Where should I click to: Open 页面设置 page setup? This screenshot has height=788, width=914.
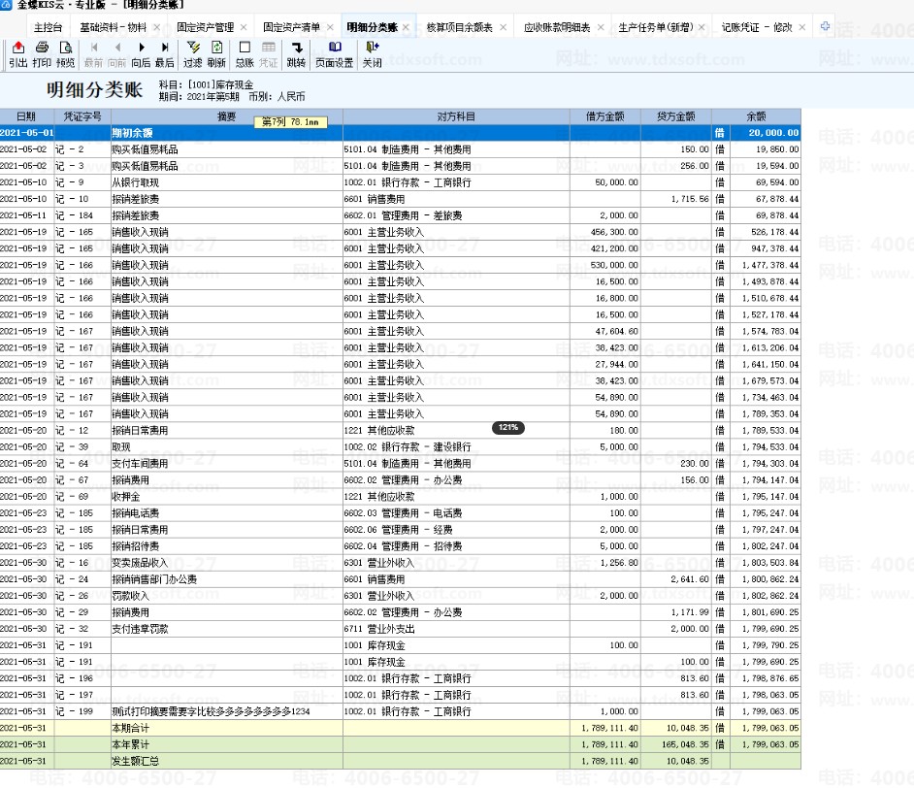click(x=334, y=54)
